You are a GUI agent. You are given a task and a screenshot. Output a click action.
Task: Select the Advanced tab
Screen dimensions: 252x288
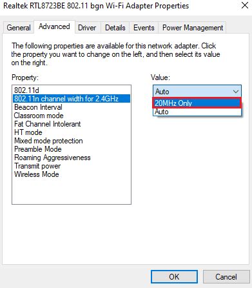(54, 26)
